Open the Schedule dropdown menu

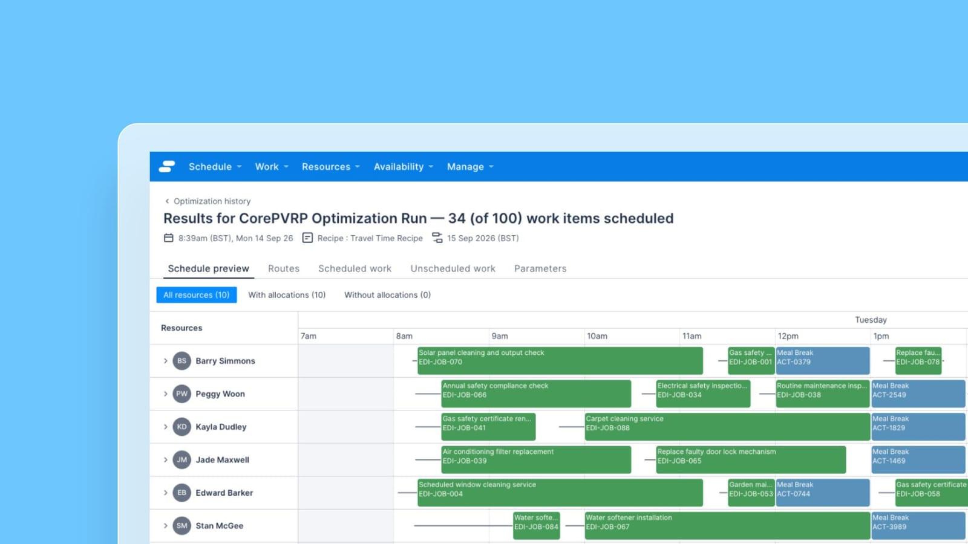(x=215, y=167)
